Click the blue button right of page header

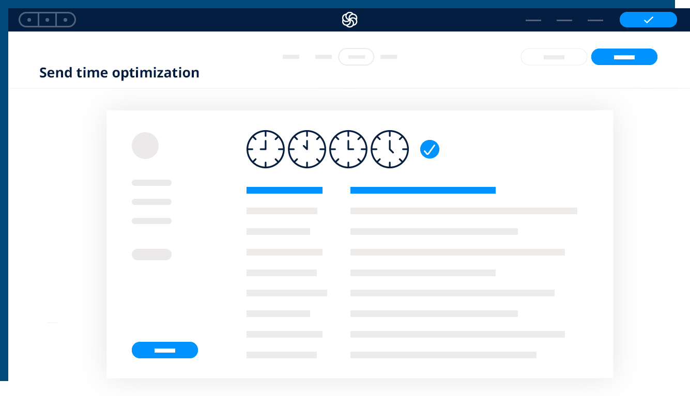(x=624, y=57)
